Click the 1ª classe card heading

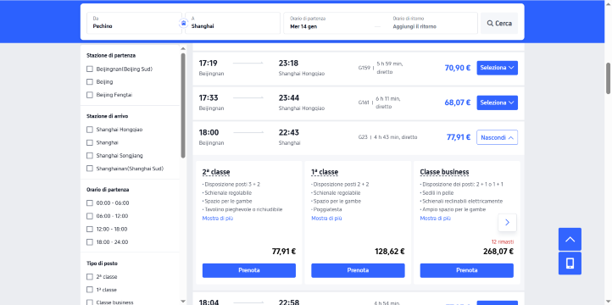coord(325,172)
